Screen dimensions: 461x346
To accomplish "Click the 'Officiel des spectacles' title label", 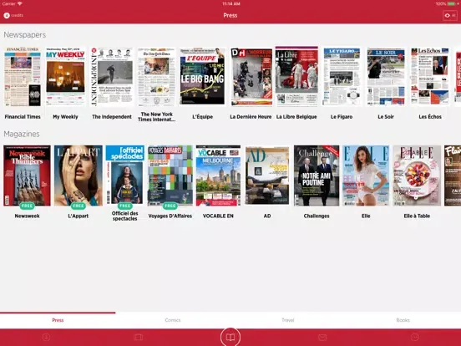I will click(x=125, y=216).
